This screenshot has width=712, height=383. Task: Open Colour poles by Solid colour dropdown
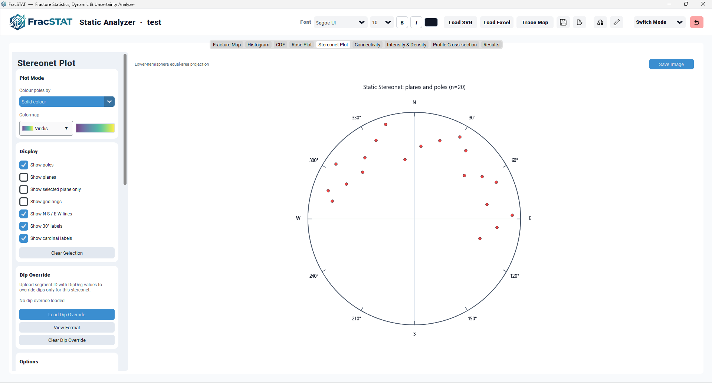click(x=67, y=102)
